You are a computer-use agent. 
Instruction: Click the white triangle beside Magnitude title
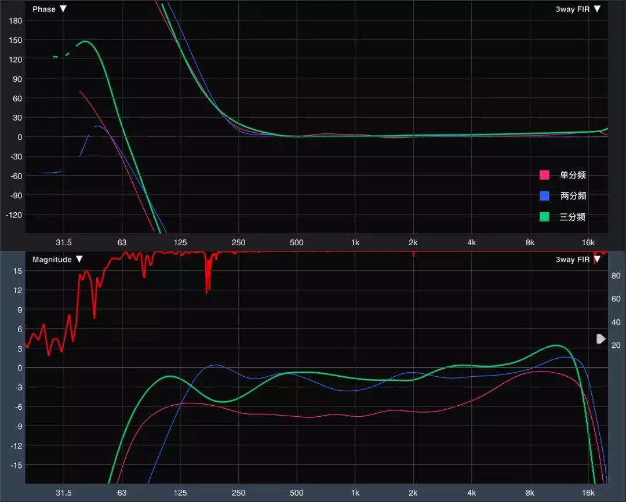coord(79,260)
